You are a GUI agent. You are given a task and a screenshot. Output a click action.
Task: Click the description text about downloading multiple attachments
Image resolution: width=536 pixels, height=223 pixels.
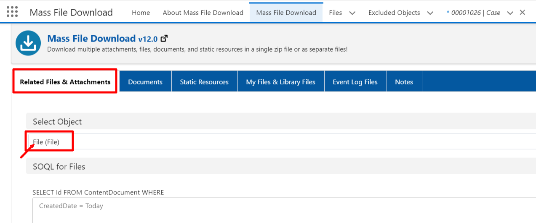(197, 49)
